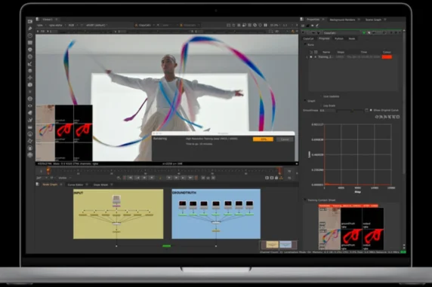This screenshot has height=287, width=432.
Task: Click the timeline out-point marker at end
Action: tap(280, 171)
